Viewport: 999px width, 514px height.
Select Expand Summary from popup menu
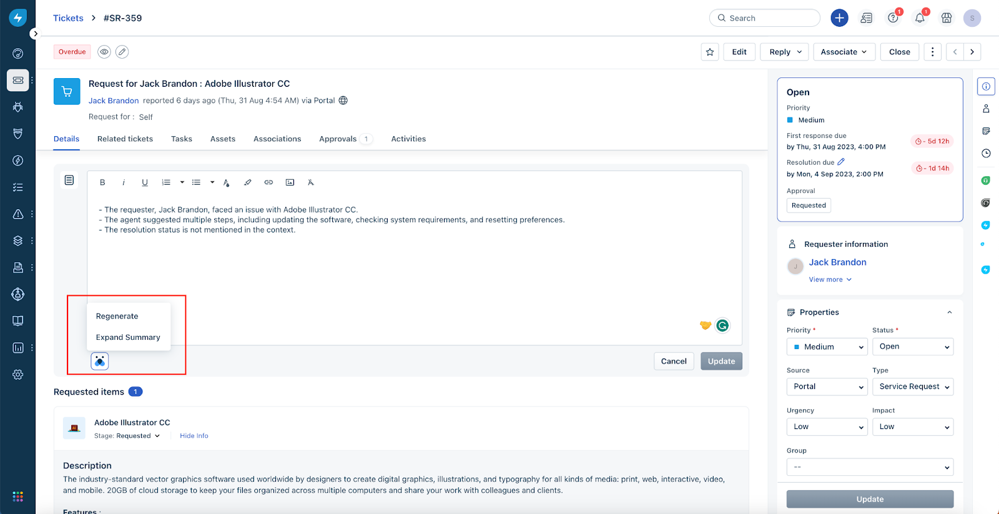(x=129, y=337)
